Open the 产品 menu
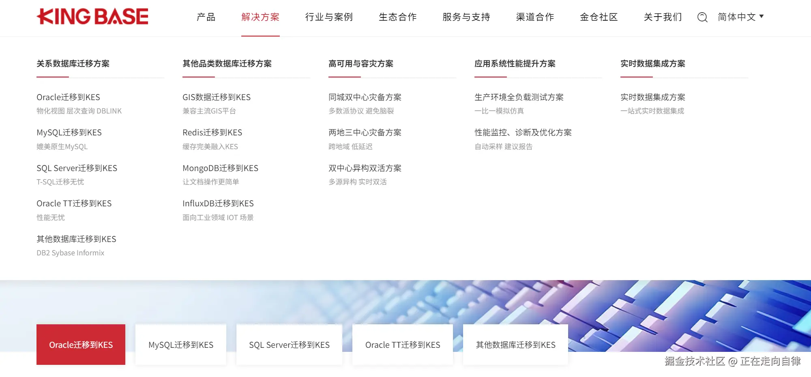This screenshot has height=377, width=811. coord(206,17)
